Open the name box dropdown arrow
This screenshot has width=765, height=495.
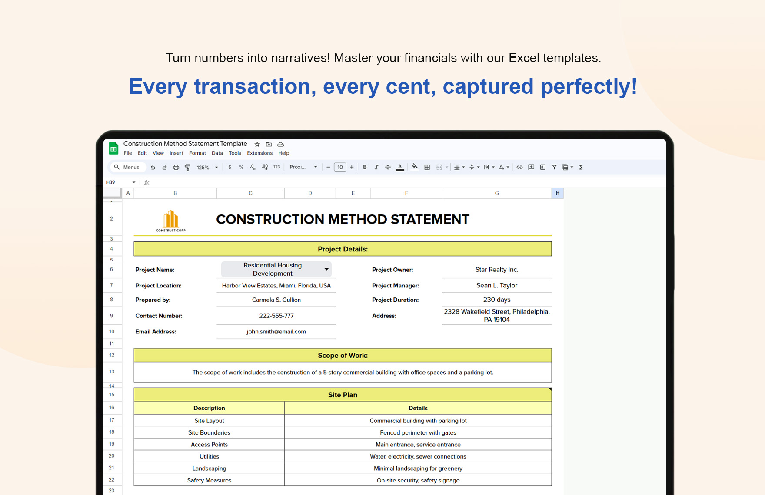[134, 182]
